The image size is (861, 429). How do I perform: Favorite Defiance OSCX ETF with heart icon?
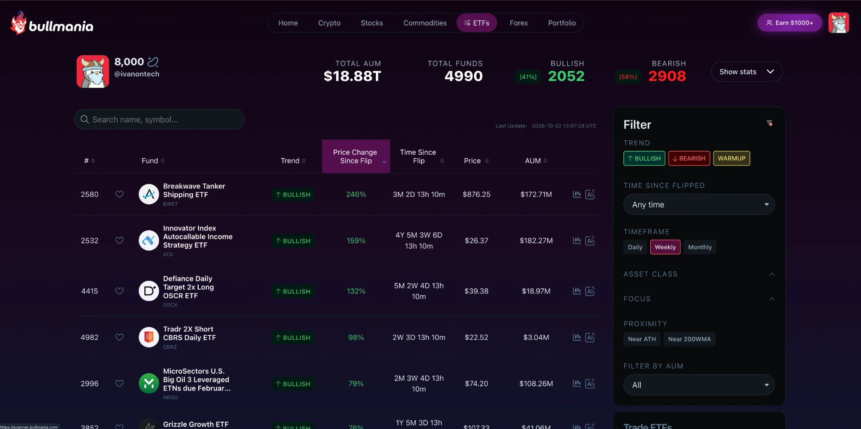point(119,291)
